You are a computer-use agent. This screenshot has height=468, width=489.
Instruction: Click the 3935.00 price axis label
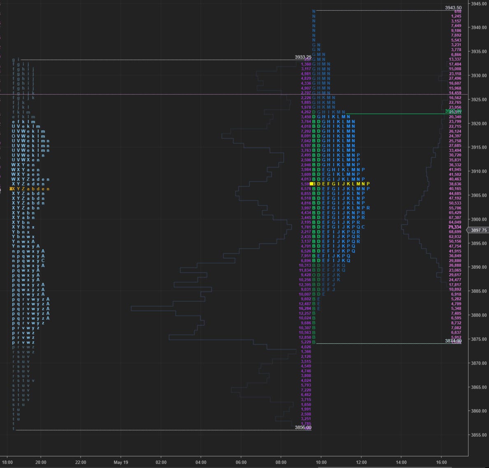point(479,51)
